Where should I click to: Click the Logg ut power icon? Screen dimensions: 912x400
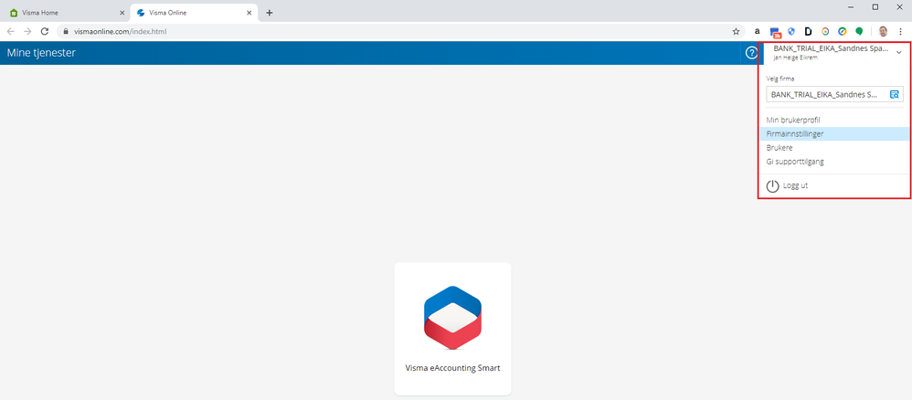click(772, 186)
